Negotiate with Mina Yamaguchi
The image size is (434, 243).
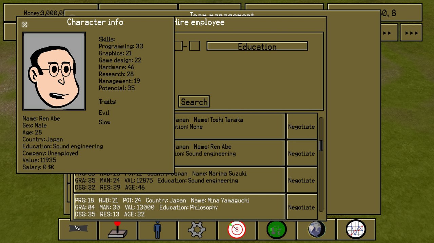301,207
